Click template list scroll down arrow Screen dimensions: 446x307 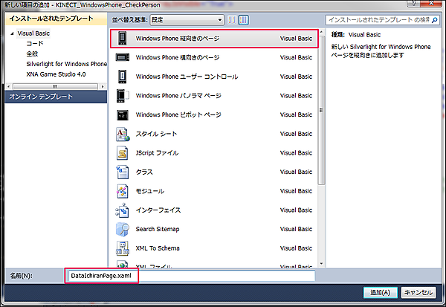click(x=321, y=264)
